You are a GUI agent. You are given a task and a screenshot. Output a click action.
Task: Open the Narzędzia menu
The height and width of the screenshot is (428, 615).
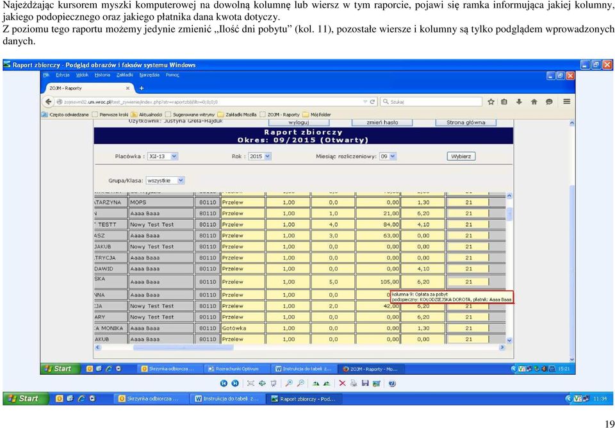(149, 75)
